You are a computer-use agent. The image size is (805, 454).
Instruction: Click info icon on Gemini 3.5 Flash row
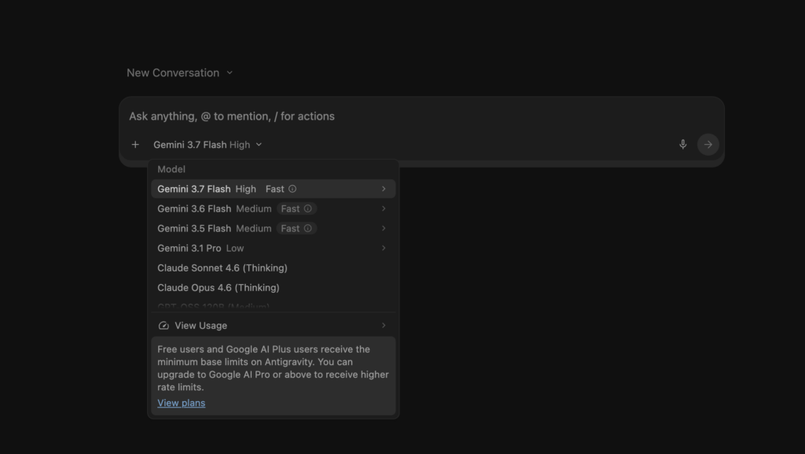(x=307, y=228)
